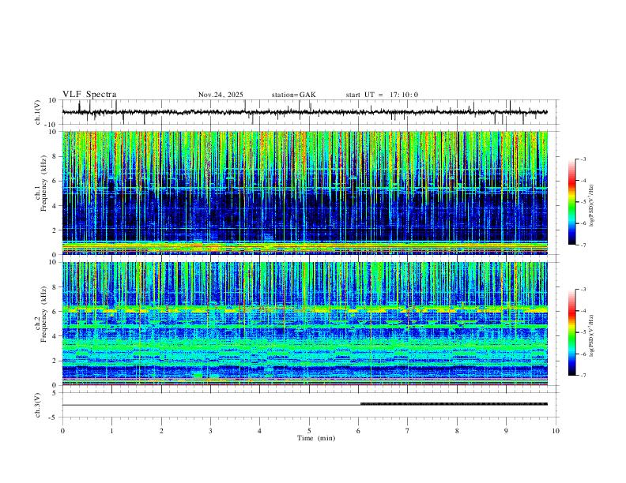Click time axis tick label '4'
The image size is (626, 483).
tap(259, 431)
